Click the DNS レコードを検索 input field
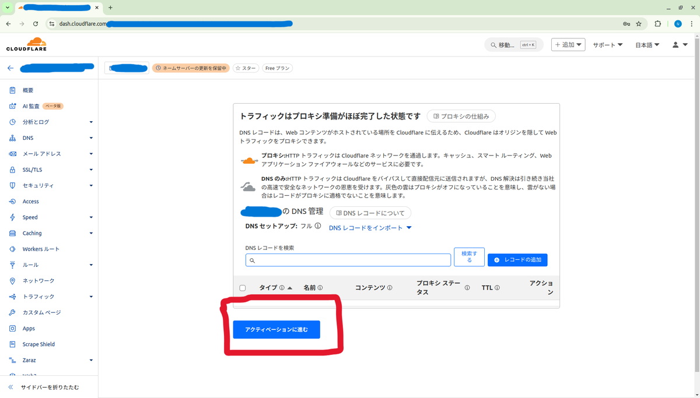This screenshot has width=700, height=398. point(348,260)
